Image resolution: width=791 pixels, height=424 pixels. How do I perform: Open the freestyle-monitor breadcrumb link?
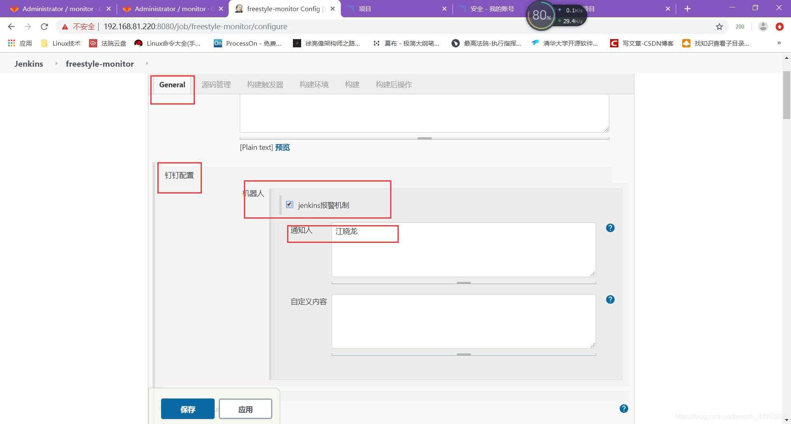(100, 64)
